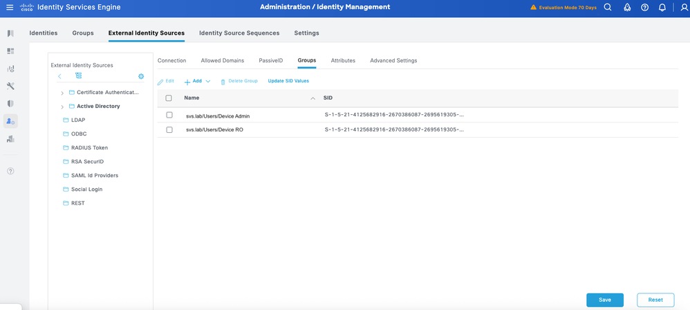Image resolution: width=690 pixels, height=310 pixels.
Task: Click the Update SID Values link
Action: pos(288,81)
